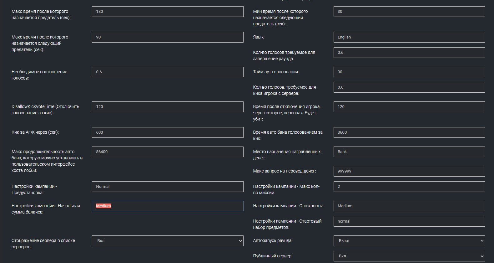
Task: Click the max auto ban duration field
Action: pyautogui.click(x=168, y=152)
